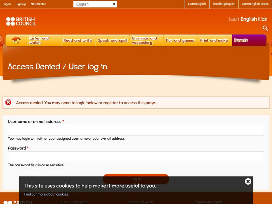This screenshot has width=272, height=204.
Task: Close the cookie notice banner
Action: [x=248, y=181]
